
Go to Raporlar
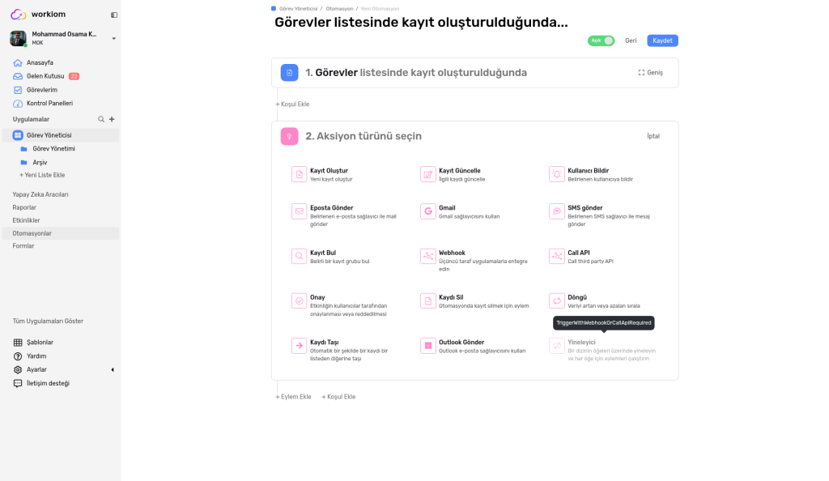24,208
